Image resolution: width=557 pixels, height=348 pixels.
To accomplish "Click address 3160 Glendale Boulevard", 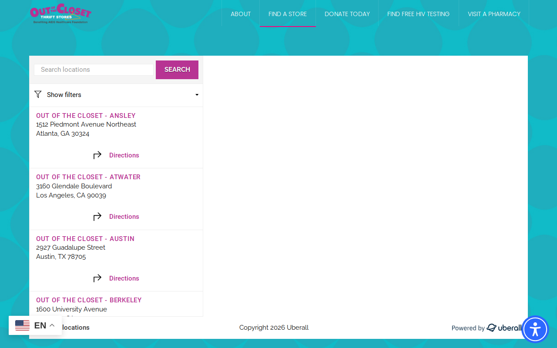I will [x=74, y=186].
